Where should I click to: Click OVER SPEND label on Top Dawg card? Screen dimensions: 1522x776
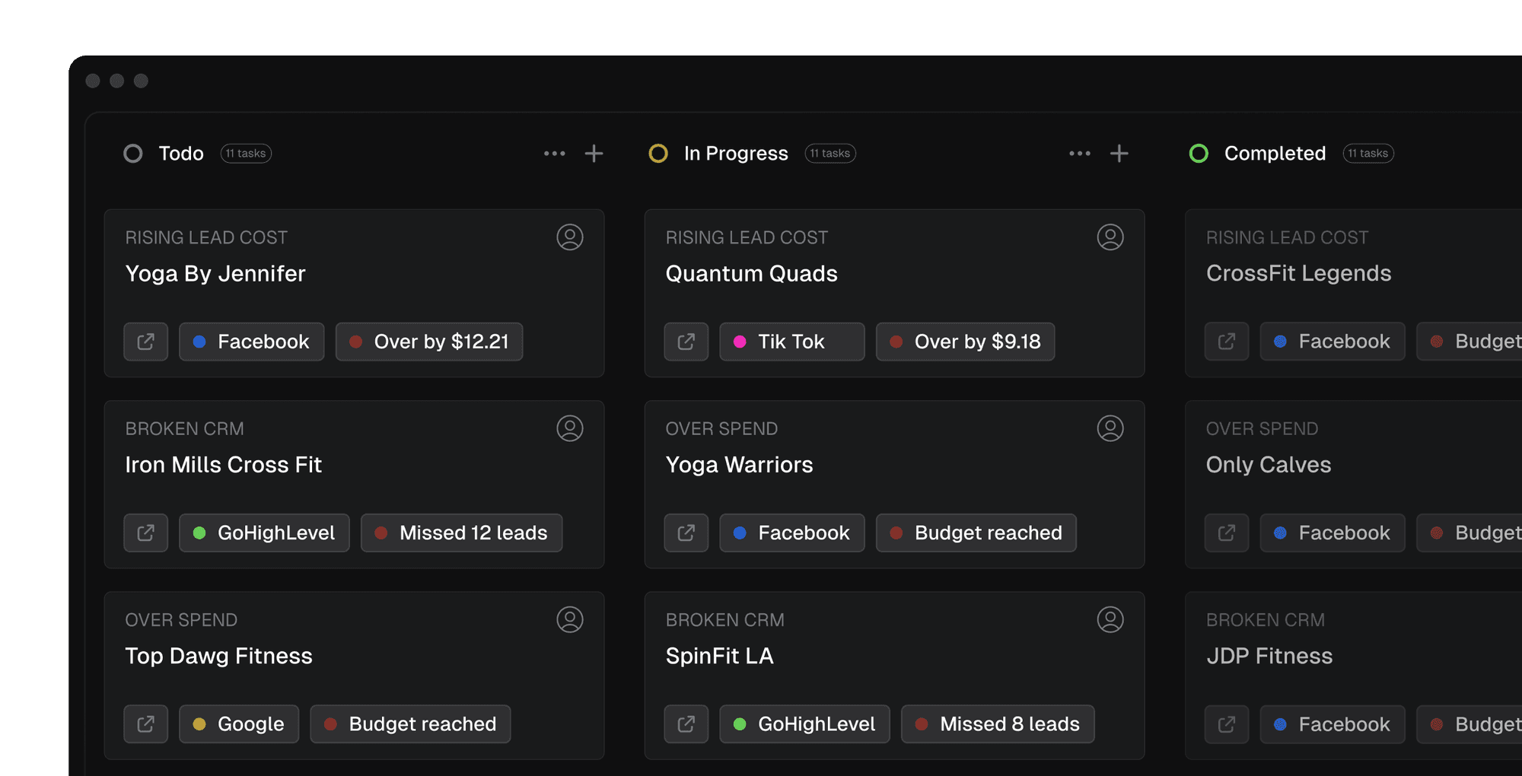(x=181, y=620)
